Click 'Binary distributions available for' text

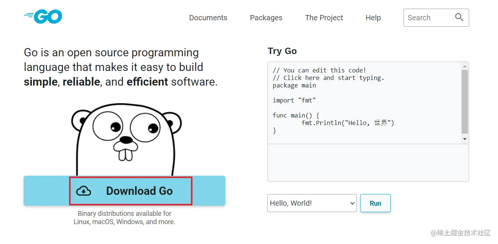(124, 214)
